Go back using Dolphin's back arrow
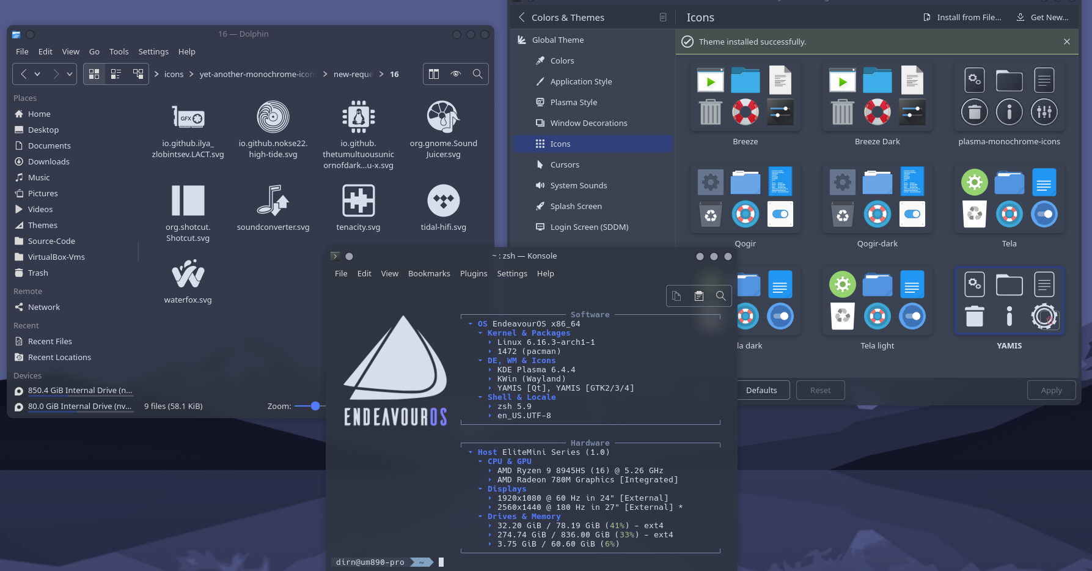Viewport: 1092px width, 571px height. coord(24,74)
